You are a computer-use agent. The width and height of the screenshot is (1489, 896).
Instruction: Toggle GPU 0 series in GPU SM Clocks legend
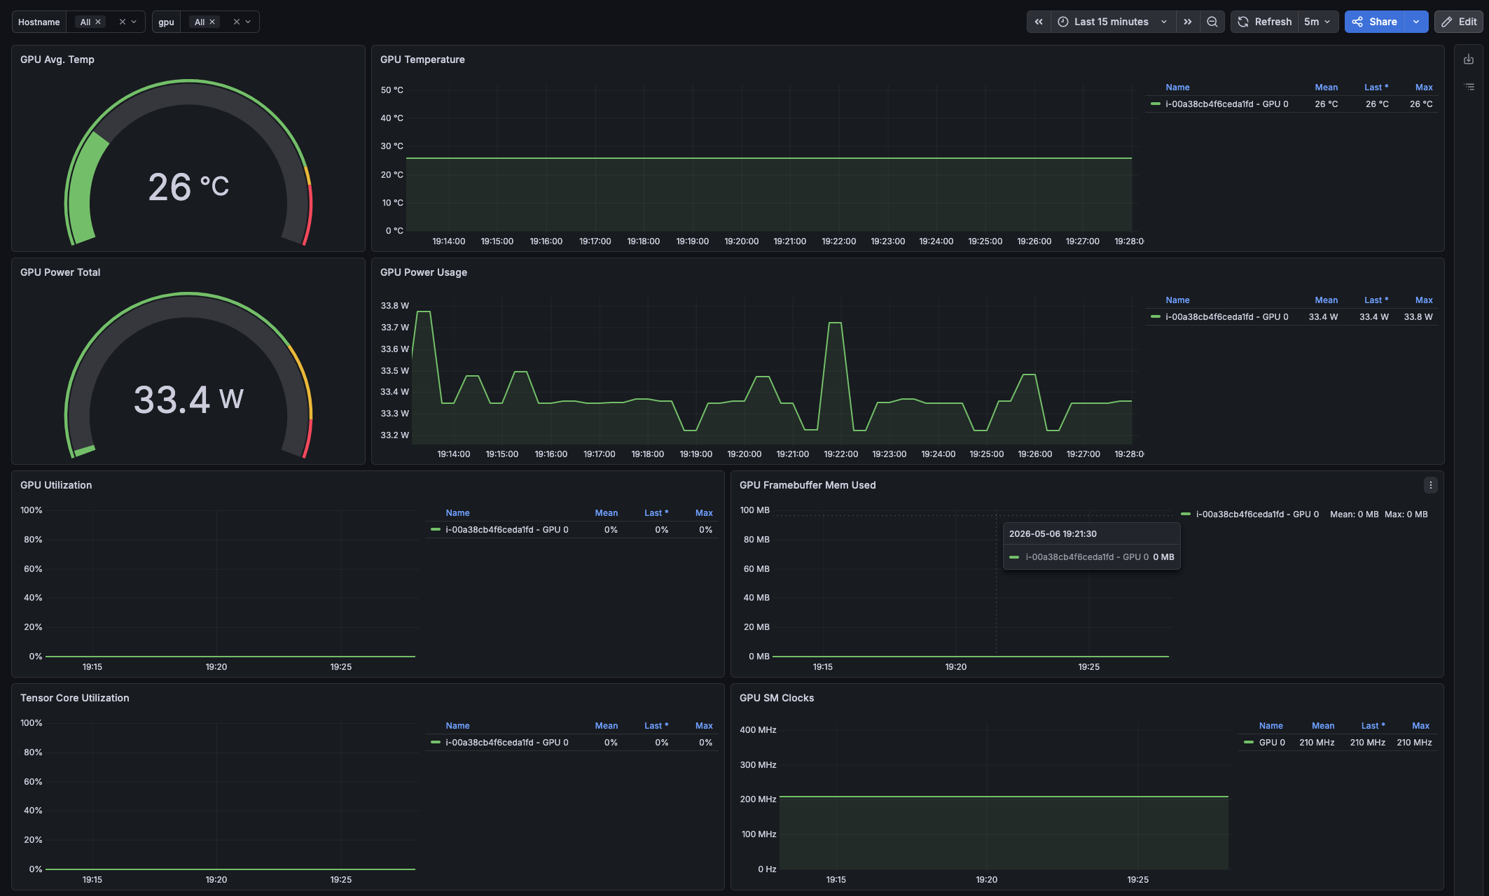coord(1272,743)
